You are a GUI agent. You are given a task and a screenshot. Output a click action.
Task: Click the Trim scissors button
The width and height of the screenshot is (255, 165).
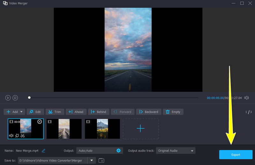(x=55, y=112)
